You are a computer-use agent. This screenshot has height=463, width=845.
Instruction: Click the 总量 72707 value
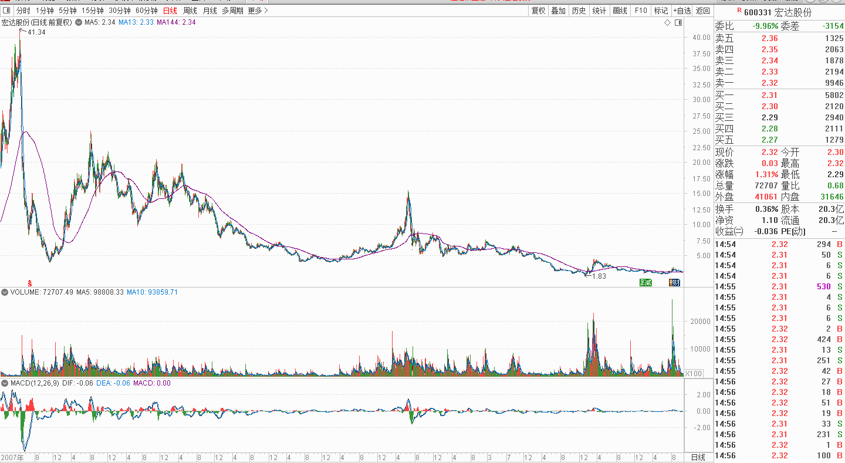[766, 185]
